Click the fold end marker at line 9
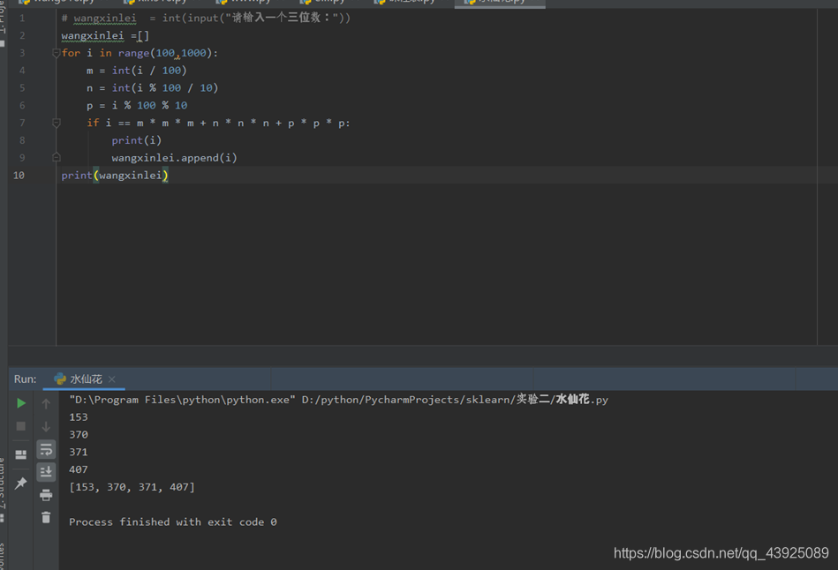This screenshot has height=570, width=838. (x=57, y=158)
